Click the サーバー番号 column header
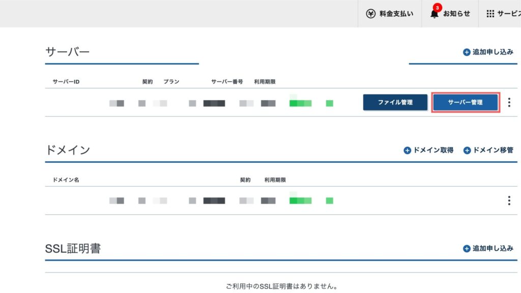This screenshot has height=293, width=521. point(227,82)
